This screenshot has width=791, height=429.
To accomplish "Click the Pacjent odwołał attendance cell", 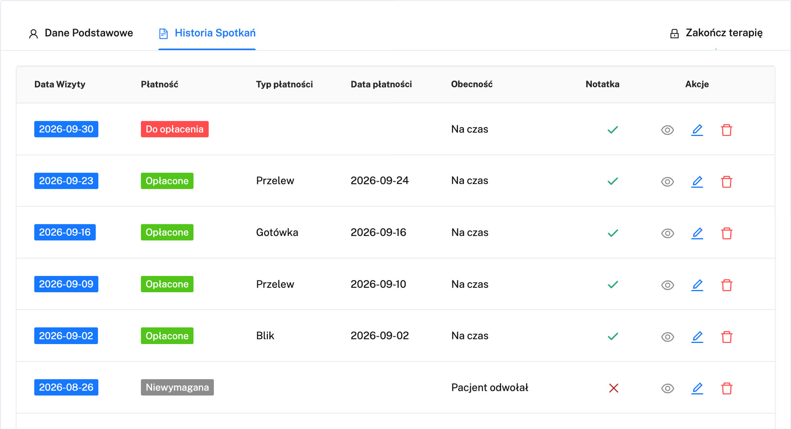I will (489, 388).
